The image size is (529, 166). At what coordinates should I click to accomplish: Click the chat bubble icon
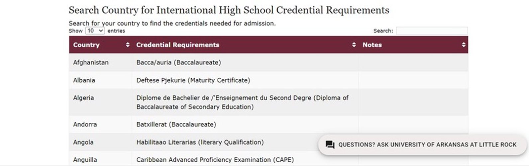pyautogui.click(x=330, y=145)
